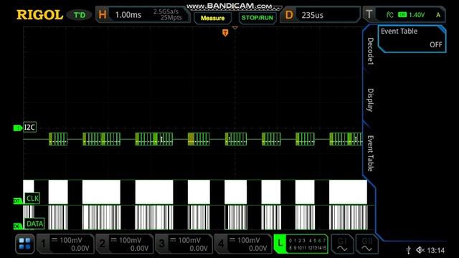
Task: Click the green I2C bus position marker
Action: coord(18,128)
